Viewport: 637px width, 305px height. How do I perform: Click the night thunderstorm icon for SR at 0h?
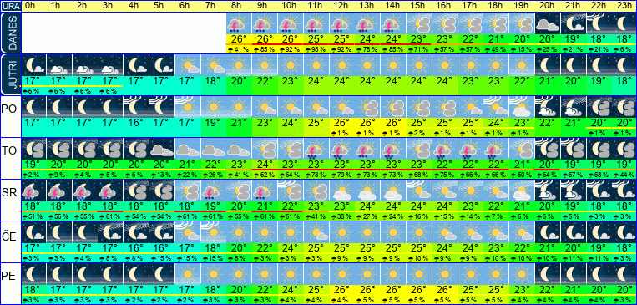point(33,191)
